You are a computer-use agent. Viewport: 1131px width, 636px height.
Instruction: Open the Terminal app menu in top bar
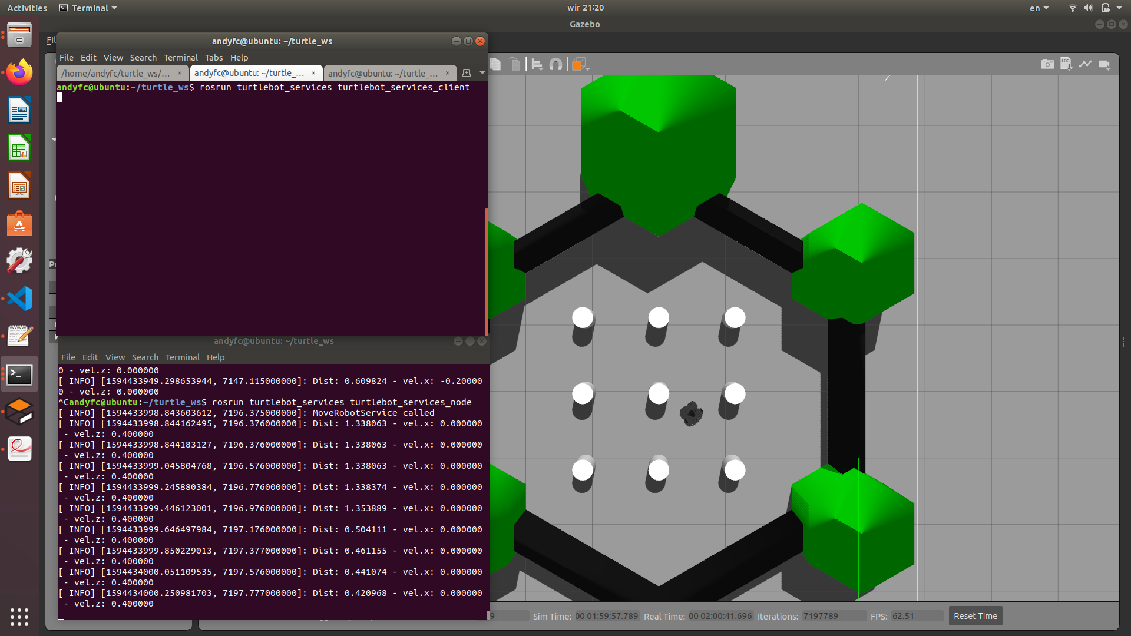coord(88,8)
